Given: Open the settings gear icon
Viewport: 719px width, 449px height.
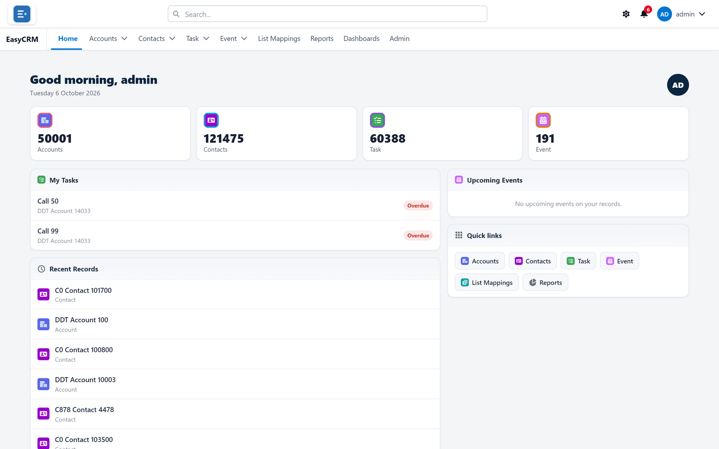Looking at the screenshot, I should pos(626,14).
